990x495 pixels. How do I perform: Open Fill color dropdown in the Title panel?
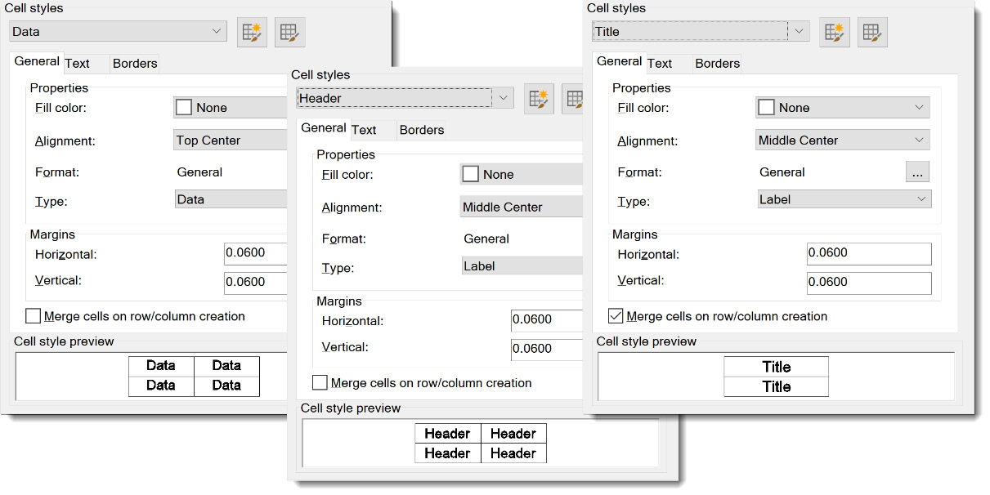pyautogui.click(x=843, y=108)
